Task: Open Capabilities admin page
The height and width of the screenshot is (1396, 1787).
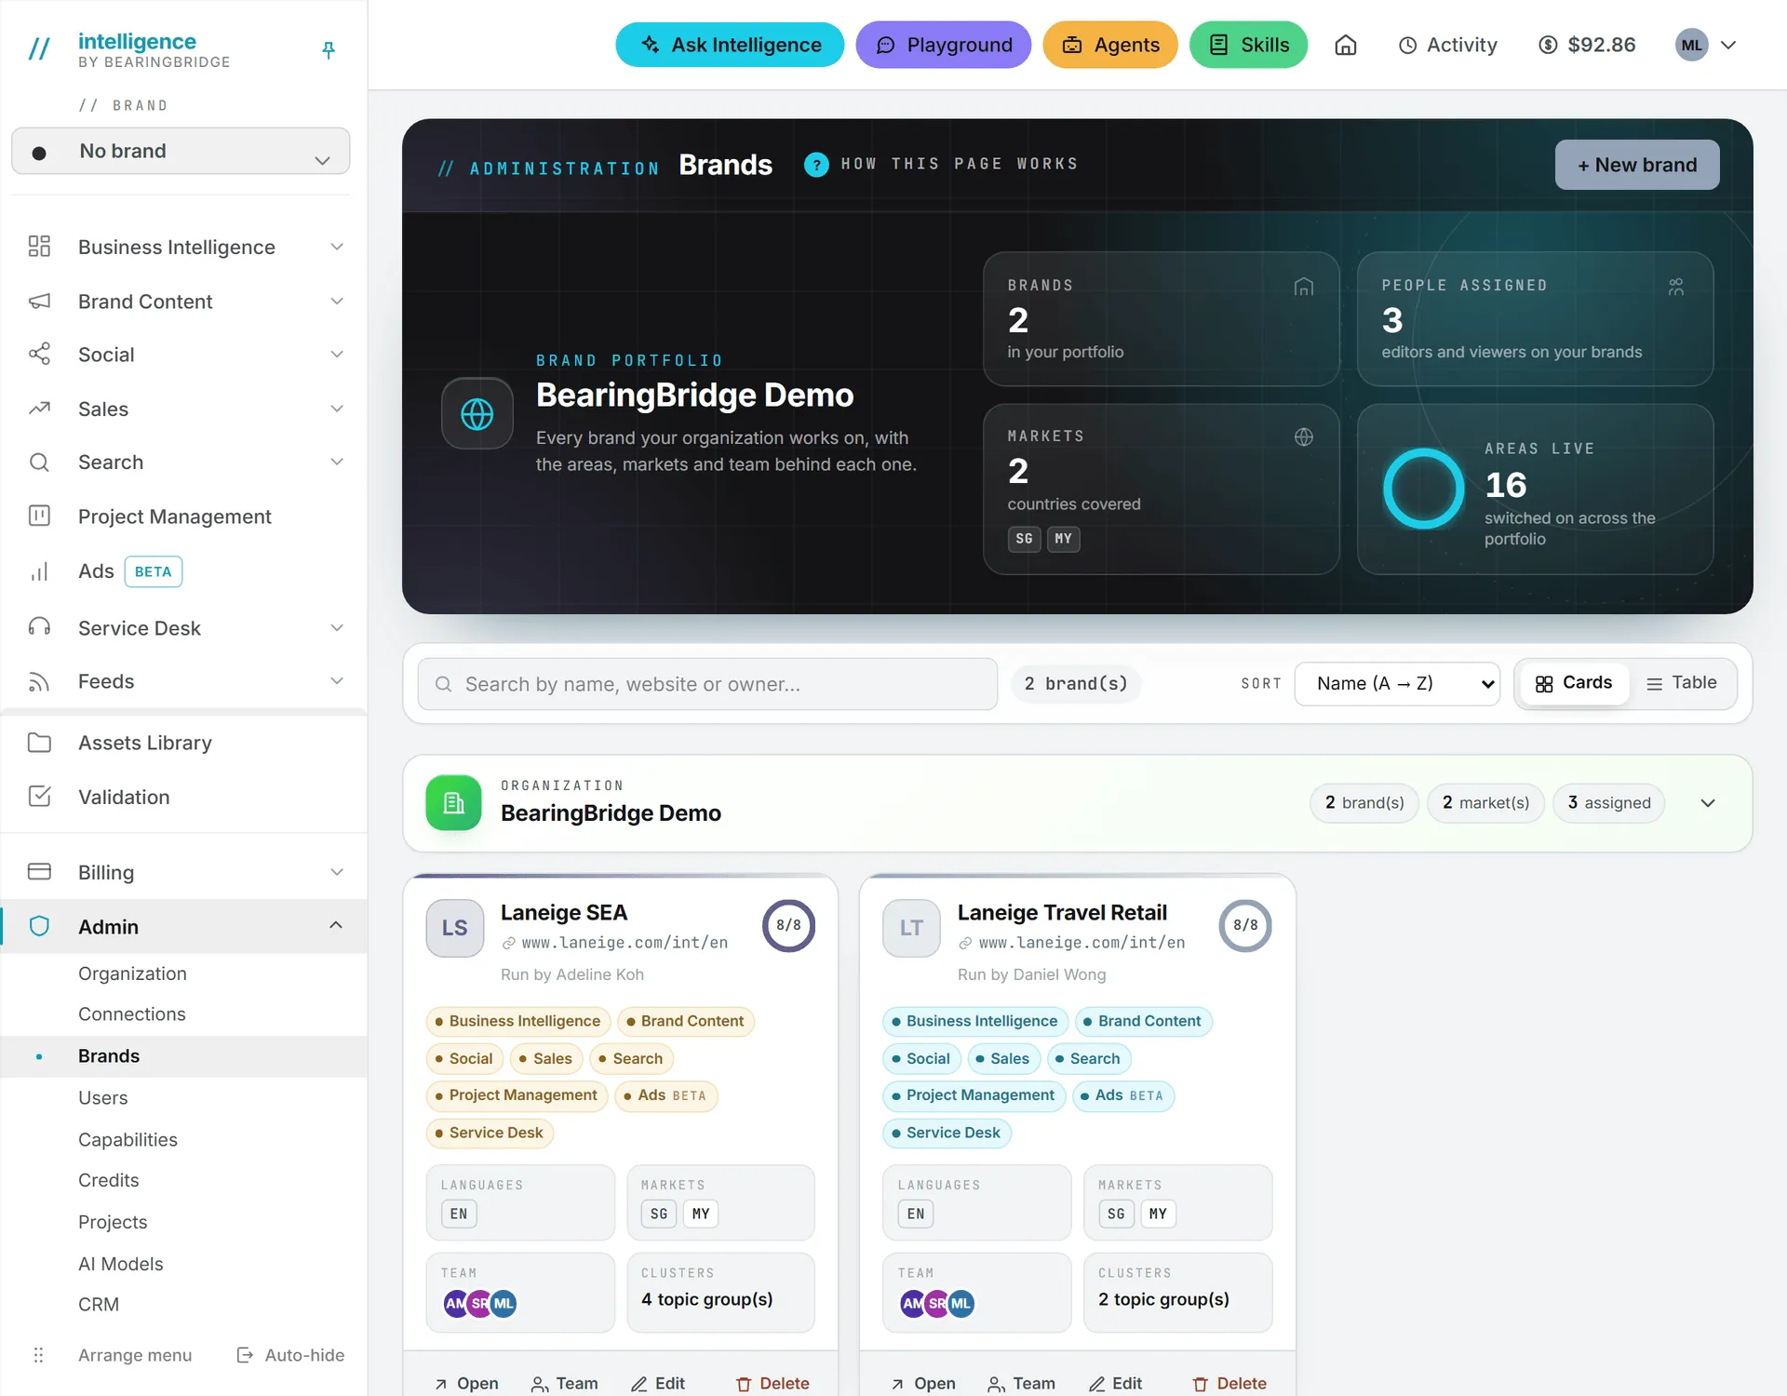Action: point(128,1140)
